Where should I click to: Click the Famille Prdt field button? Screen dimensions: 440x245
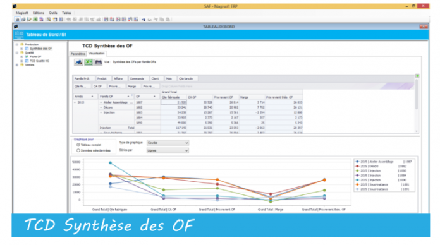tap(82, 78)
